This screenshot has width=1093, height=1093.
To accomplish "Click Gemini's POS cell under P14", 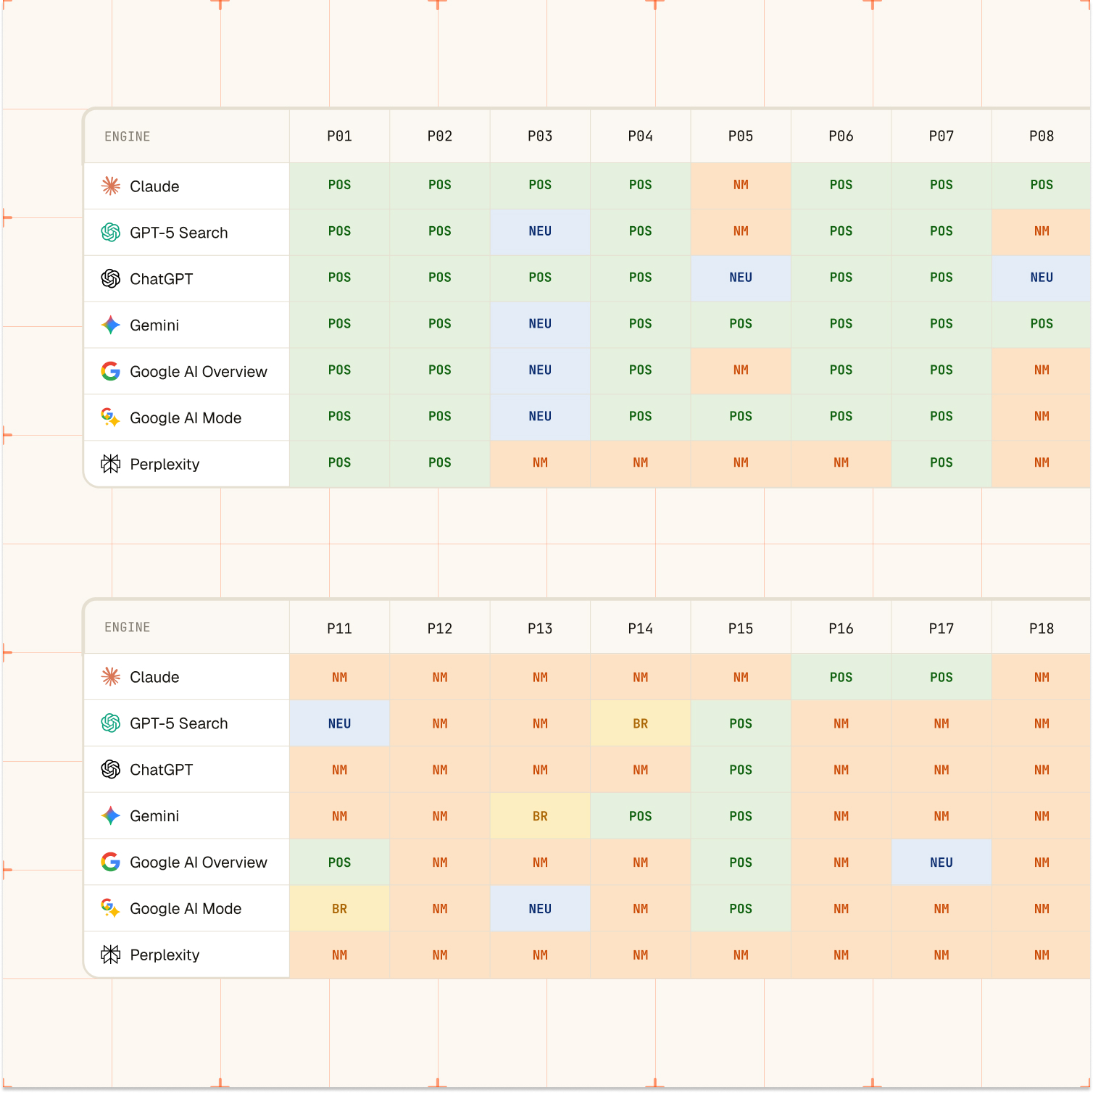I will pyautogui.click(x=641, y=816).
